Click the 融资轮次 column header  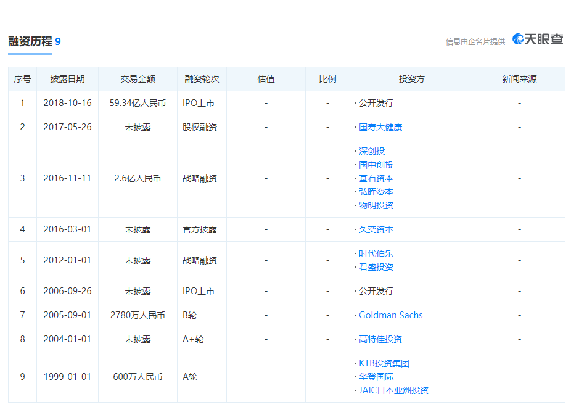click(x=202, y=79)
